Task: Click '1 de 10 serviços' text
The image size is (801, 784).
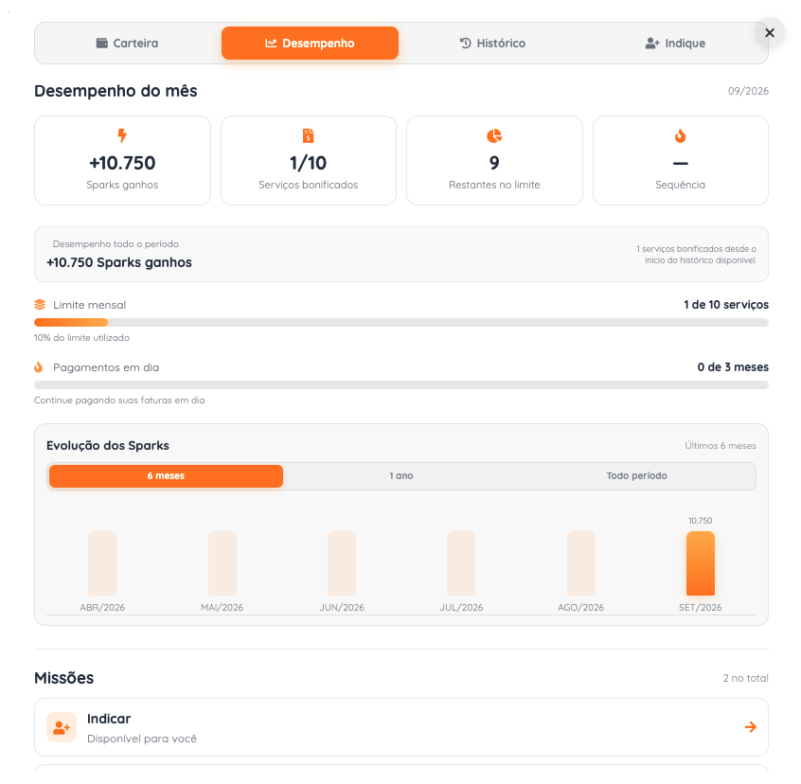Action: pyautogui.click(x=726, y=305)
